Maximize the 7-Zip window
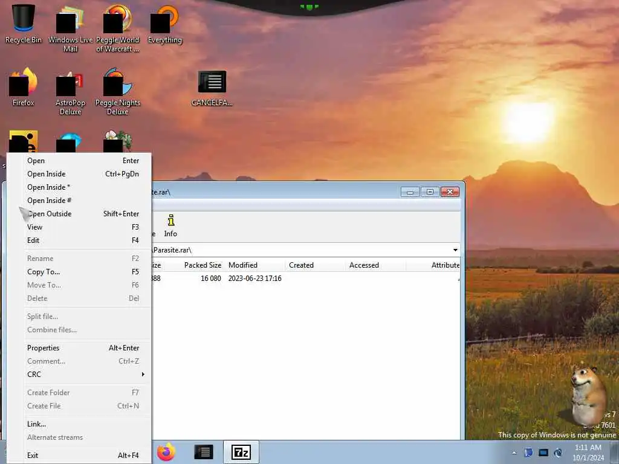Viewport: 619px width, 464px height. (430, 192)
